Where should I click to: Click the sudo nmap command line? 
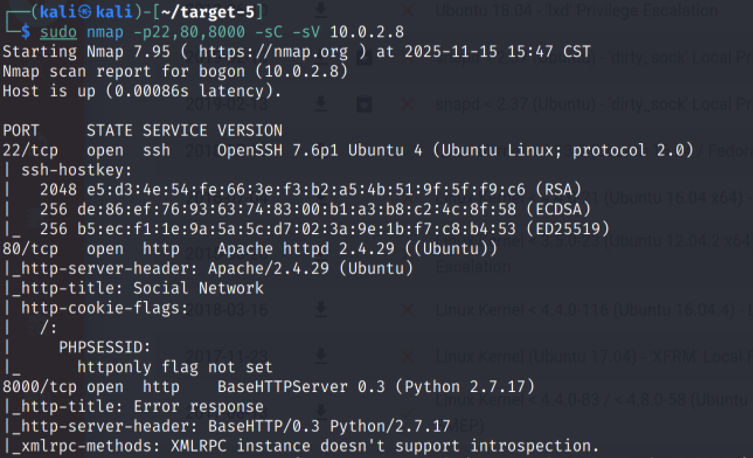[221, 32]
